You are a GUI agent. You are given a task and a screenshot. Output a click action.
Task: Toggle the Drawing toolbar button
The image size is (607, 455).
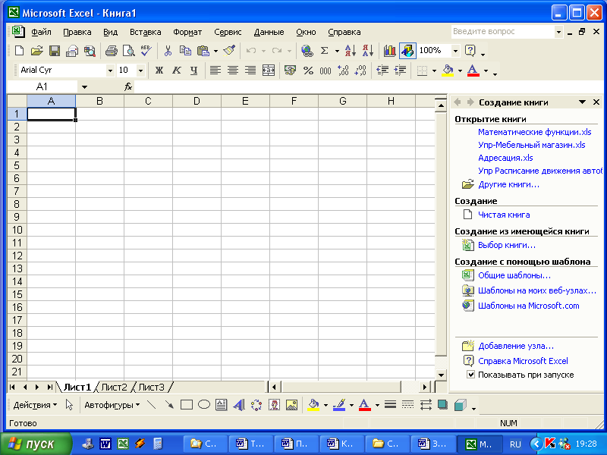coord(407,51)
